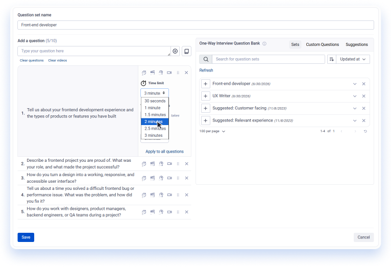Click the sort order icon beside Updated at

[331, 59]
